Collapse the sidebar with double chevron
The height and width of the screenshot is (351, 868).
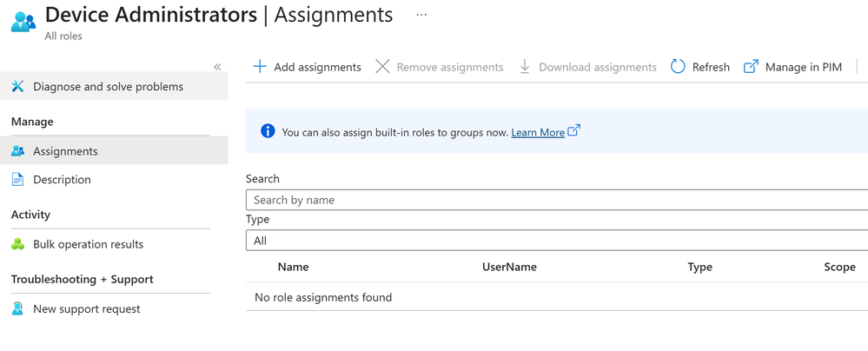point(217,67)
